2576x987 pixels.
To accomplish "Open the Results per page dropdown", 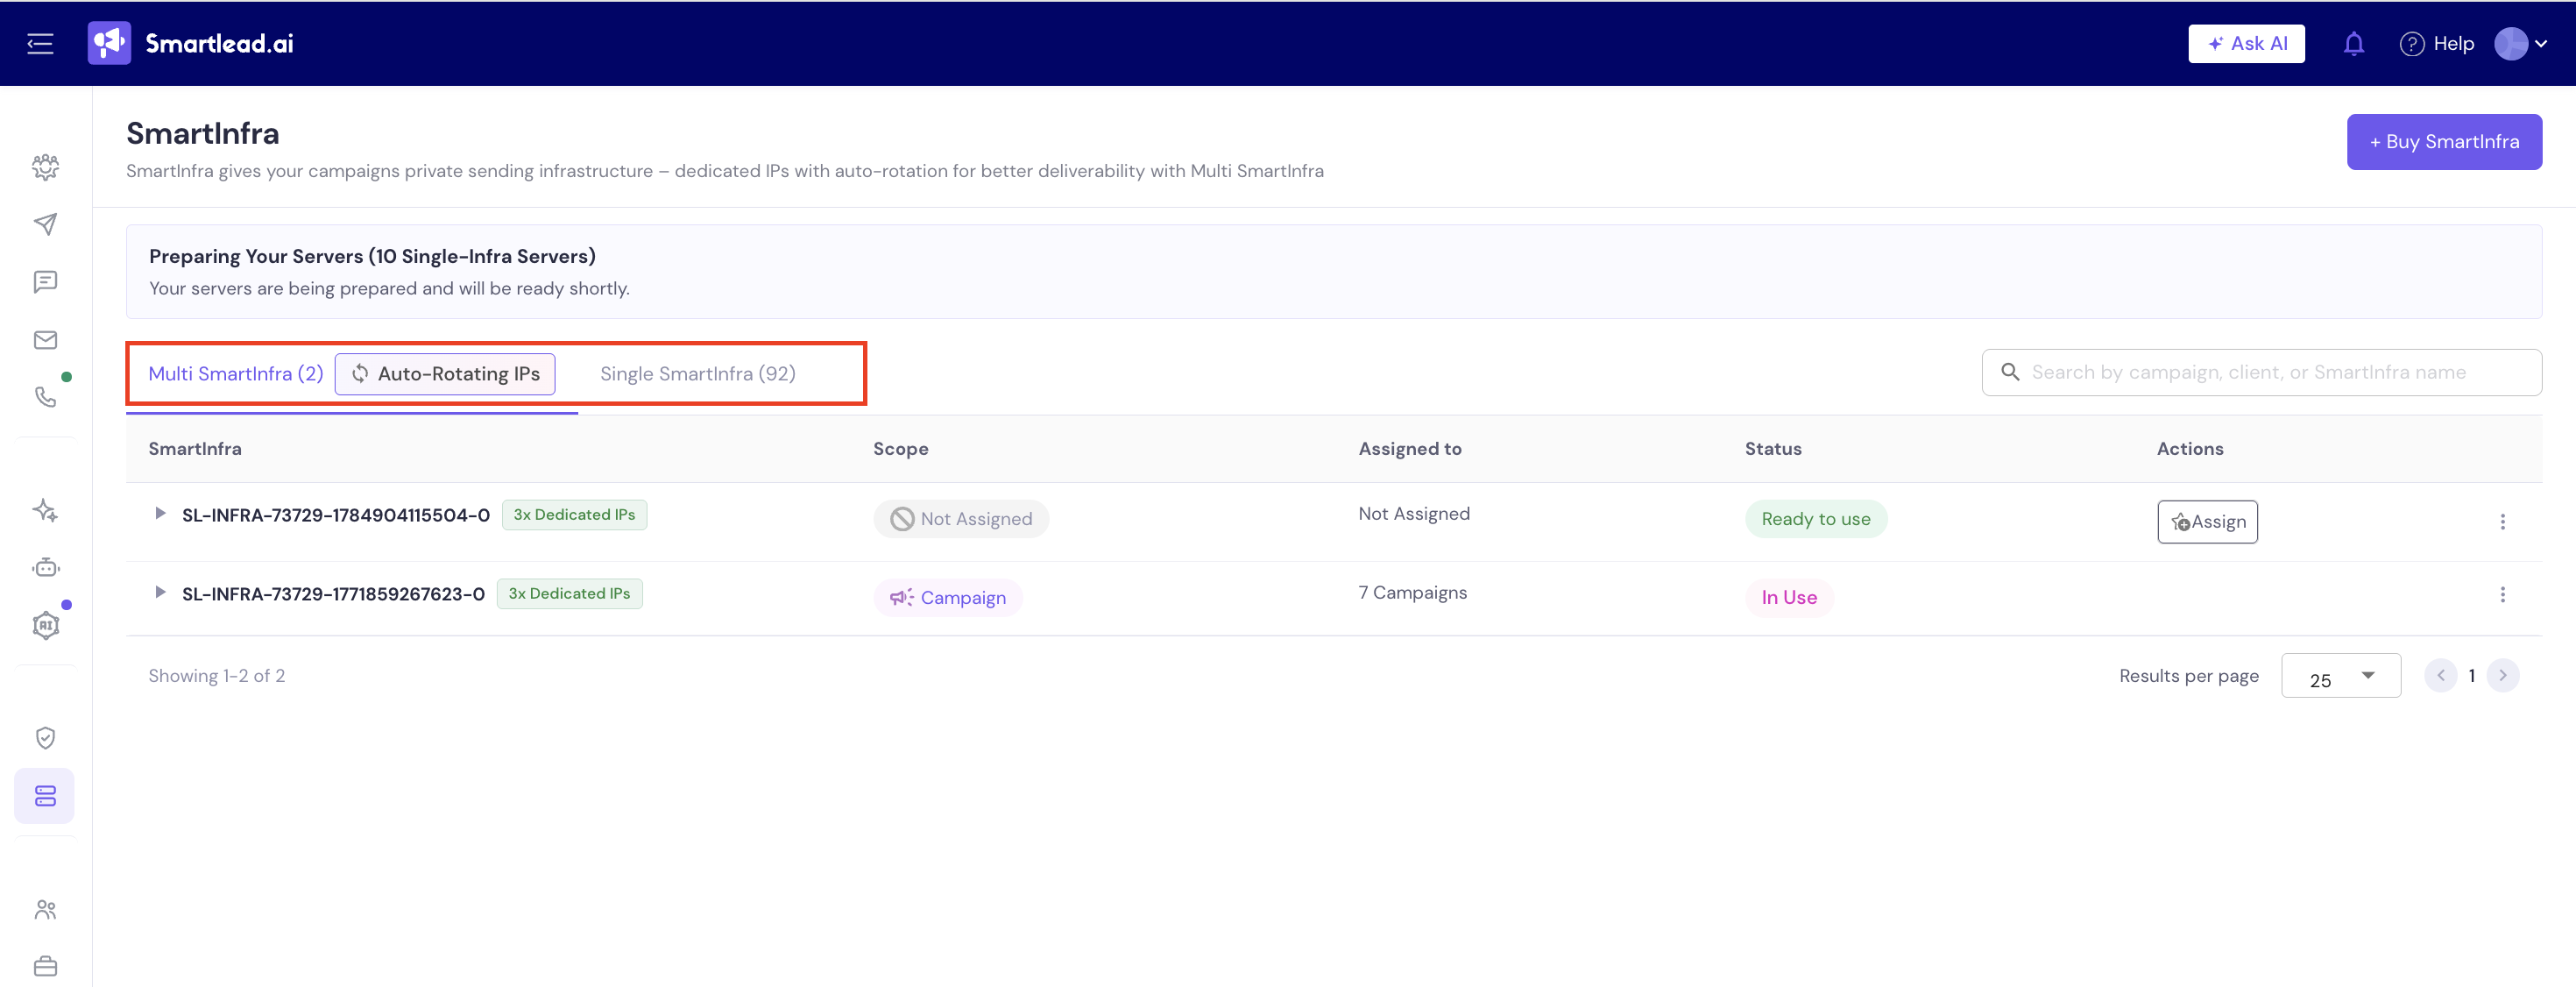I will [x=2340, y=677].
